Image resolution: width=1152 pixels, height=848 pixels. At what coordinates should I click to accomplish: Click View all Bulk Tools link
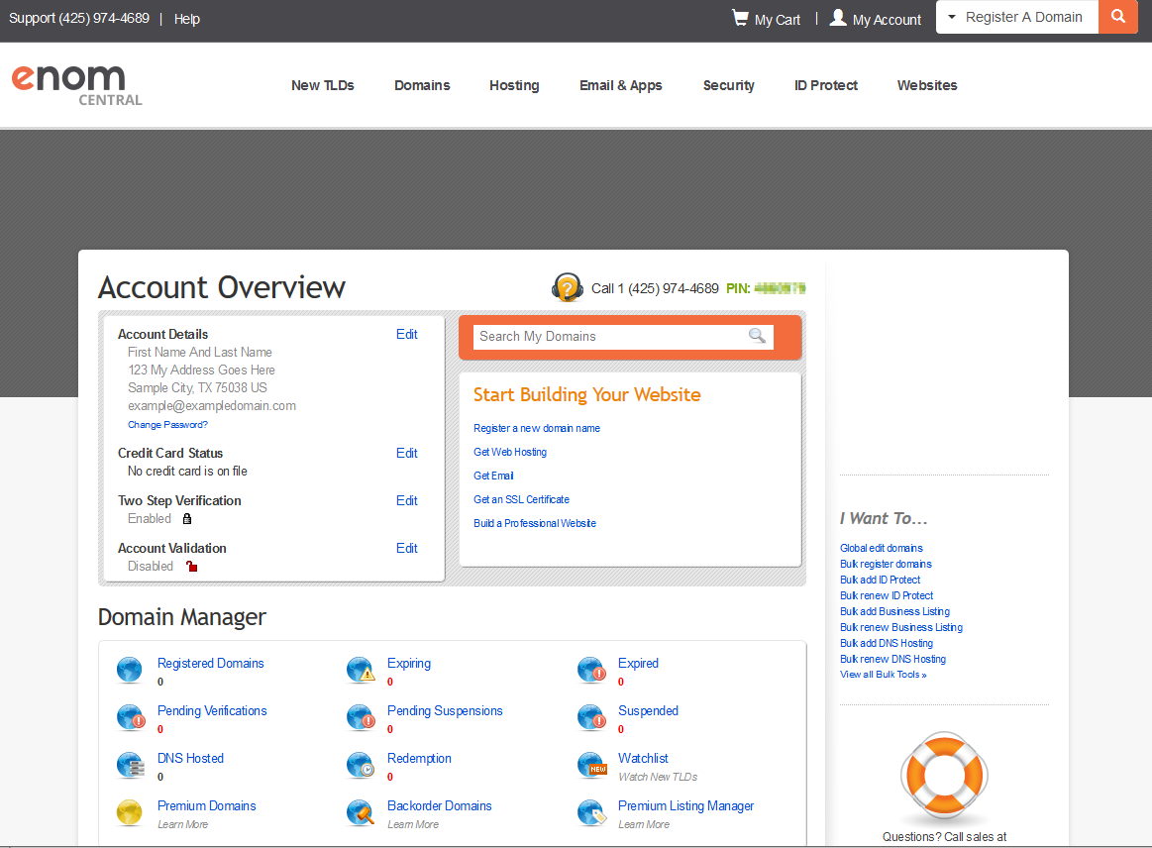[884, 675]
